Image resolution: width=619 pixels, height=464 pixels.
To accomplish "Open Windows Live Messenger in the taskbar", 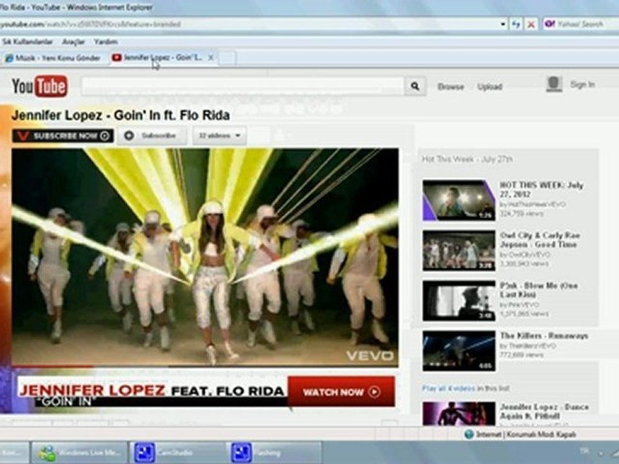I will (x=80, y=452).
